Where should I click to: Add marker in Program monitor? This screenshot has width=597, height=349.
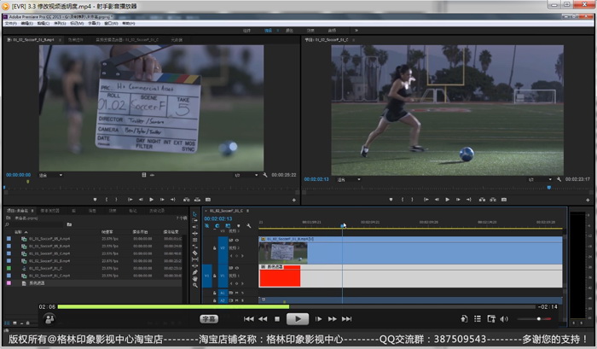click(391, 200)
